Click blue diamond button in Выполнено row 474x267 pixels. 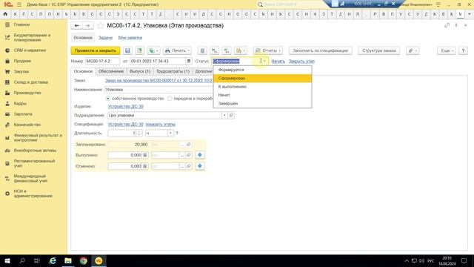pyautogui.click(x=200, y=155)
